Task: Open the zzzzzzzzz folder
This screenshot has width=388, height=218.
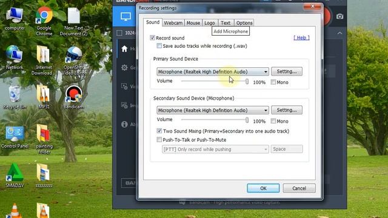Action: coord(44,176)
